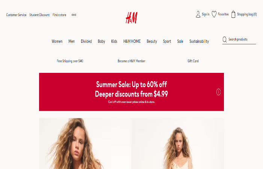Image resolution: width=263 pixels, height=169 pixels.
Task: Click the Summer Sale red banner
Action: click(x=131, y=92)
